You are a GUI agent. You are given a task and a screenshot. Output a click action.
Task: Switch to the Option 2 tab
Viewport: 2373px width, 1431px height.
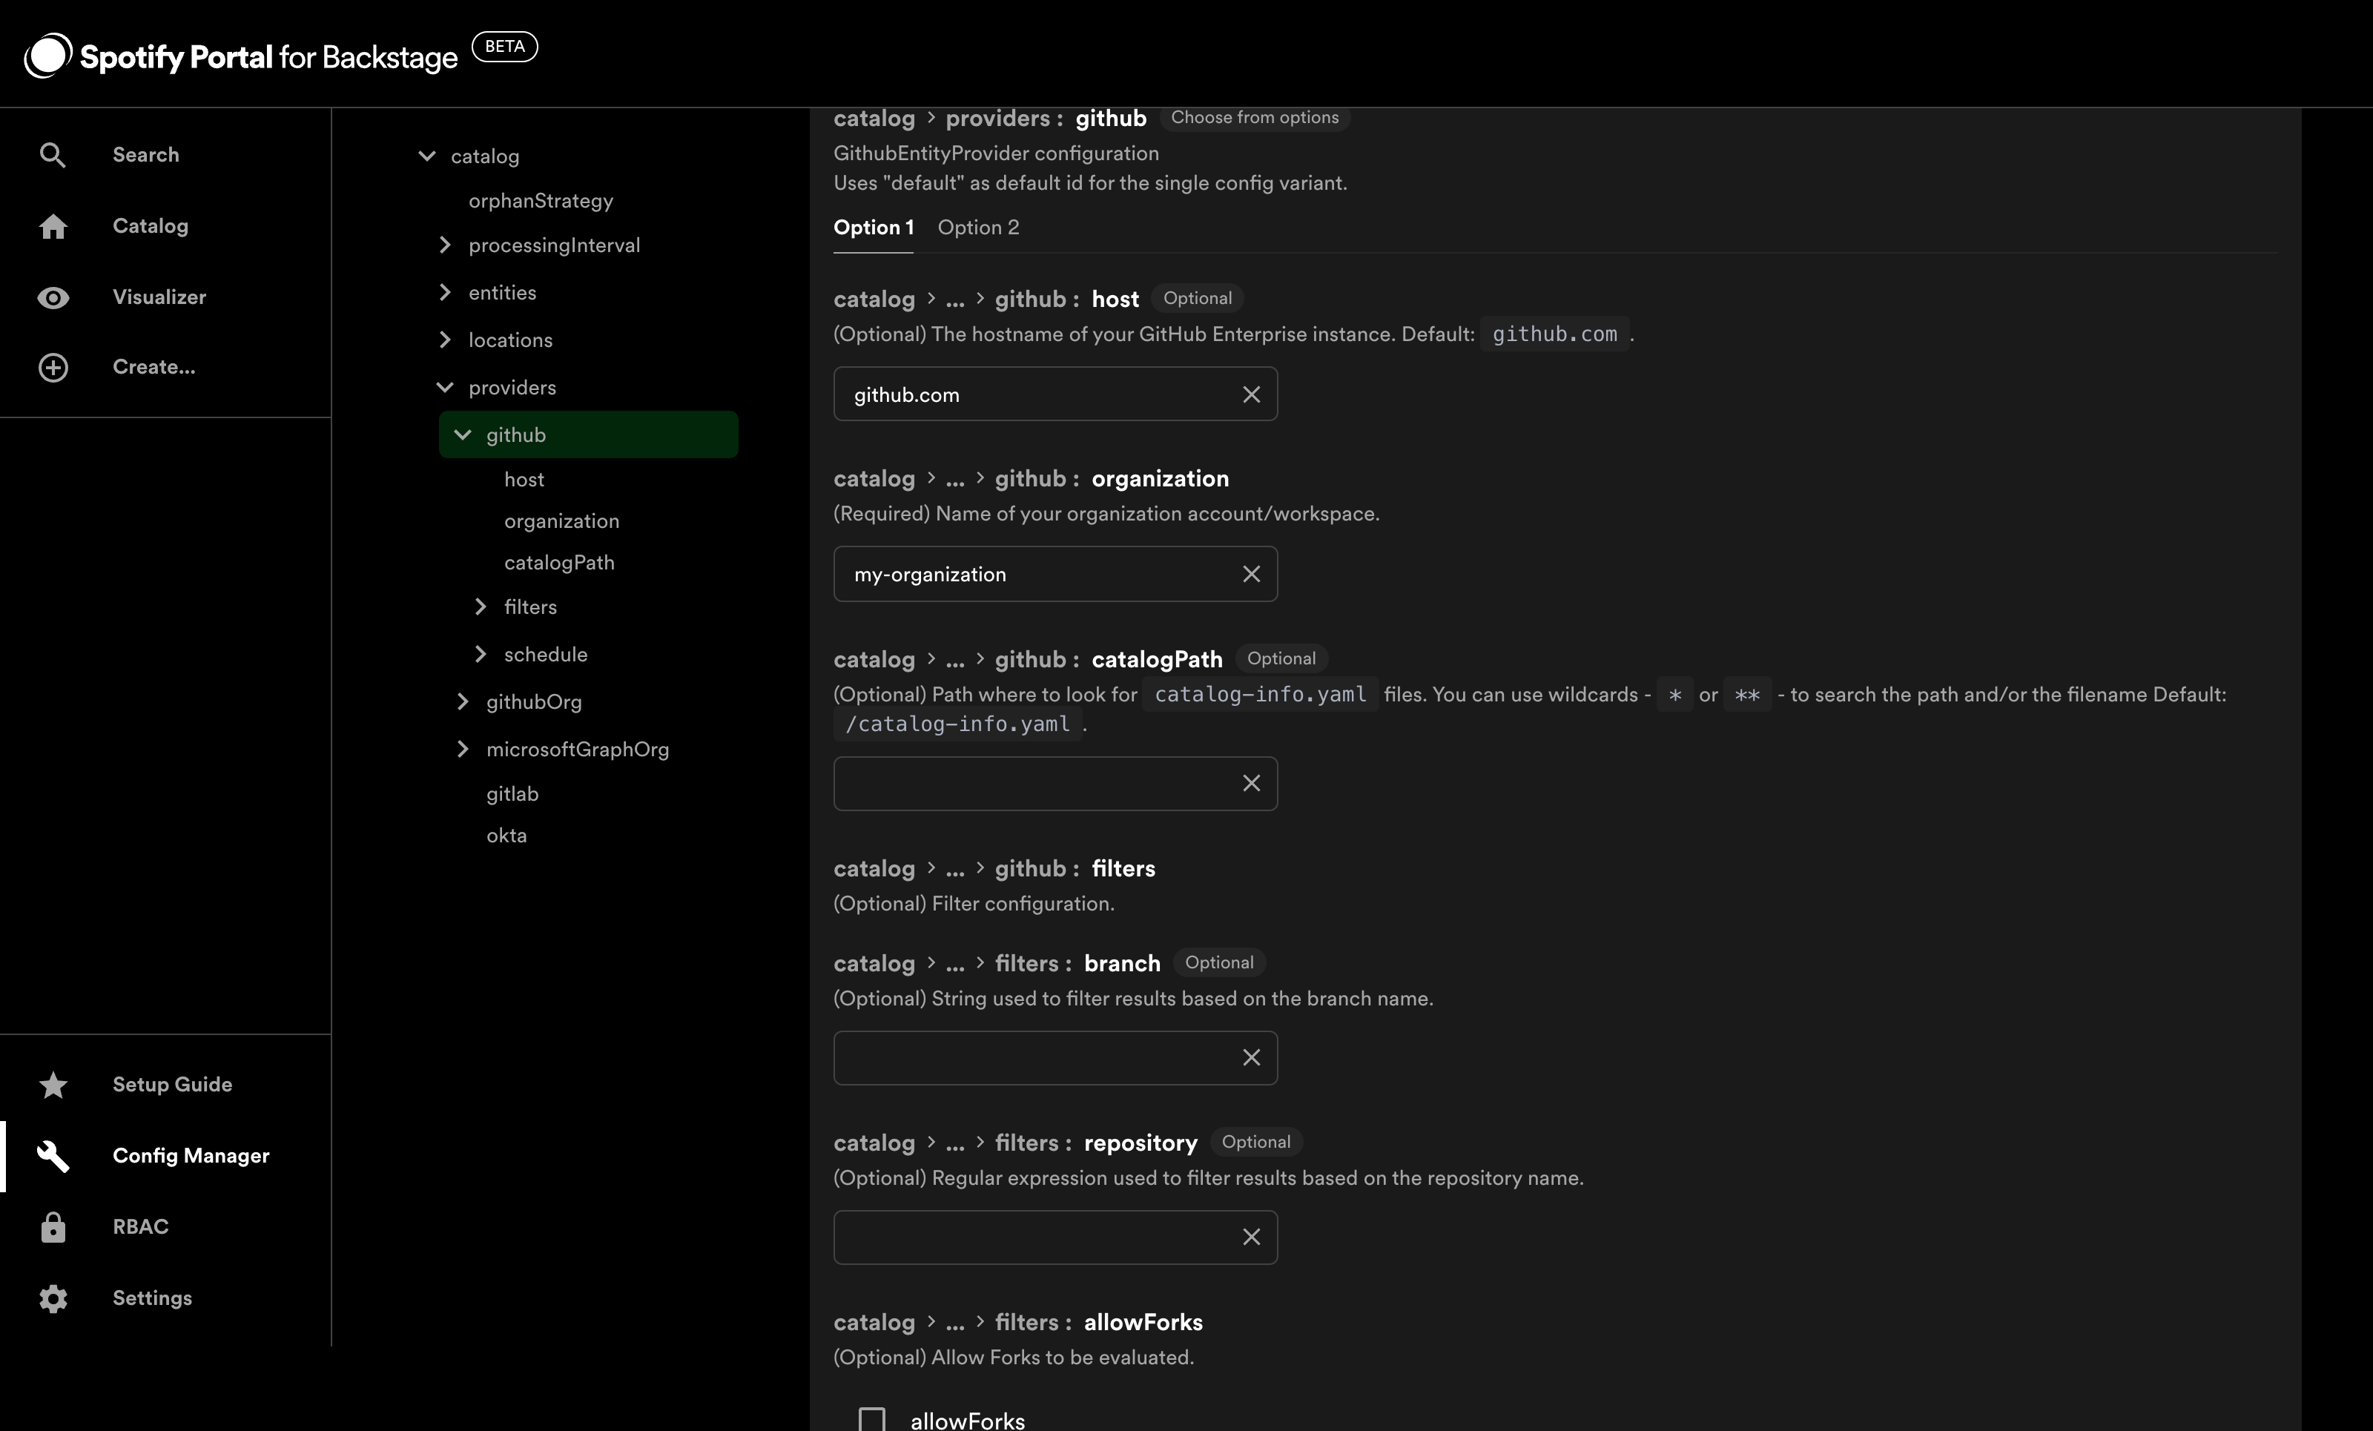pyautogui.click(x=978, y=228)
